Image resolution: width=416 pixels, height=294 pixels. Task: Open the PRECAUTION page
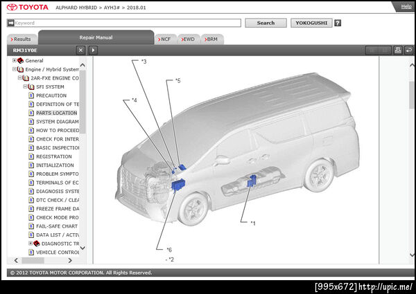[51, 95]
